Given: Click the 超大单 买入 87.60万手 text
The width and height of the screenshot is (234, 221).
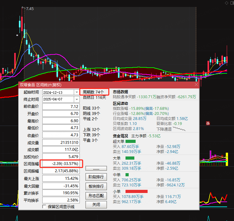Looking at the screenshot, I should point(126,147).
